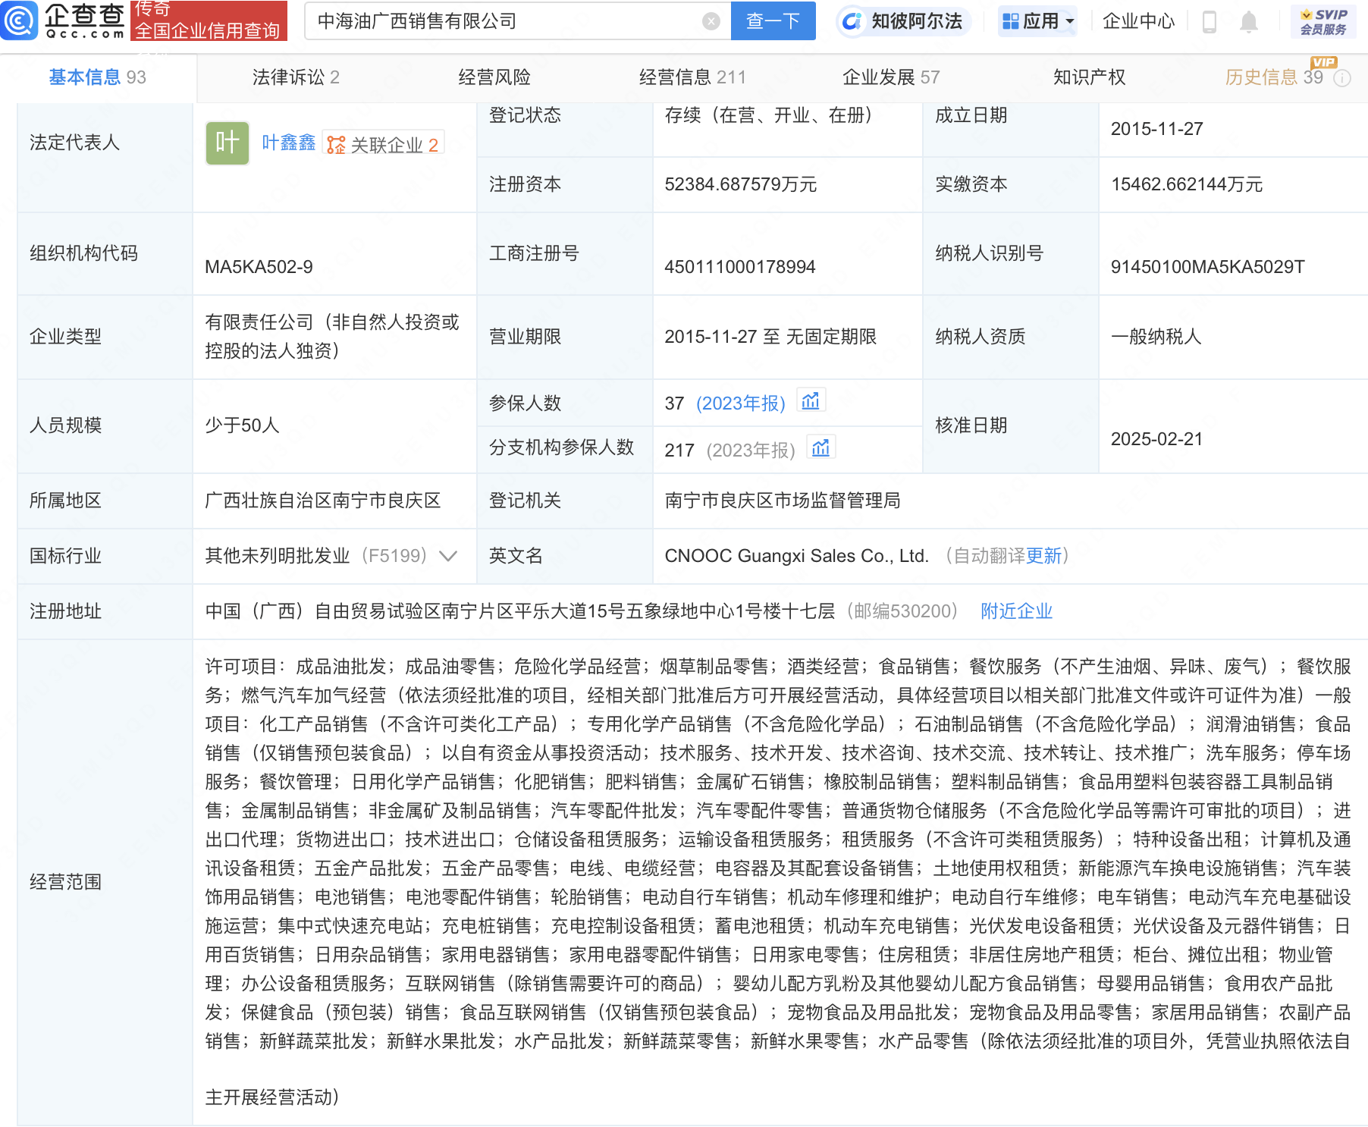Screen dimensions: 1368x1127
Task: Switch to the 基本信息 tab
Action: point(97,77)
